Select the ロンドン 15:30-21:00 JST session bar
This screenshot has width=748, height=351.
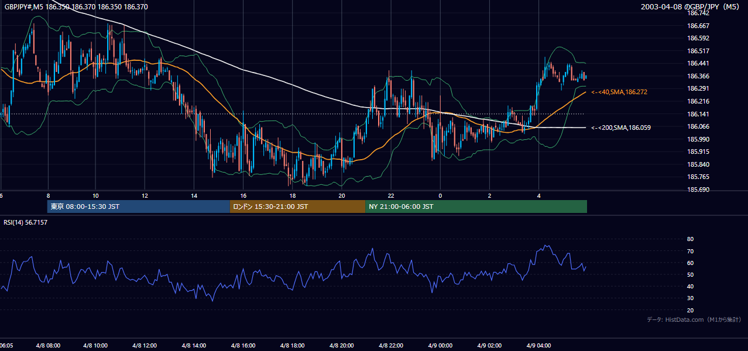pos(297,207)
